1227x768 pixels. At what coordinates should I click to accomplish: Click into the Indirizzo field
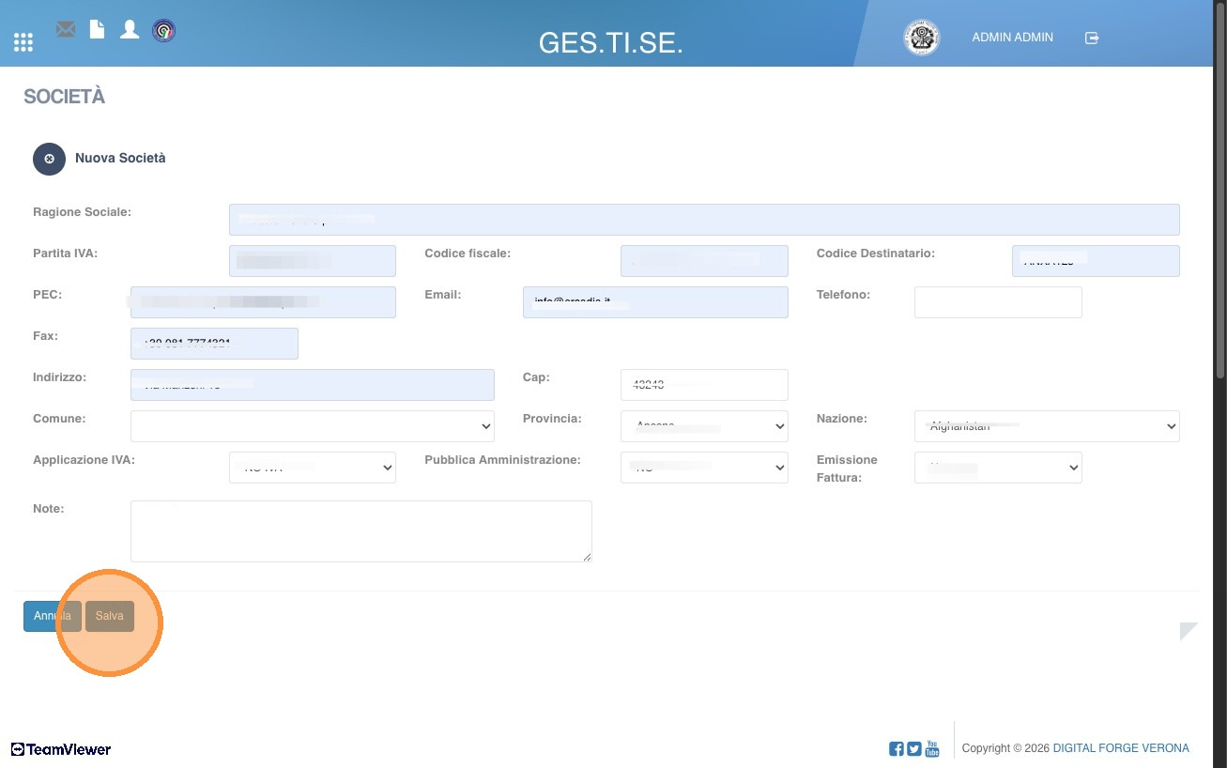pyautogui.click(x=313, y=385)
